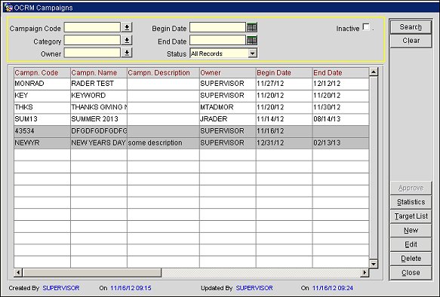Screen dimensions: 440x297
Task: Click the SUMMER 2013 campaign name
Action: pos(99,119)
